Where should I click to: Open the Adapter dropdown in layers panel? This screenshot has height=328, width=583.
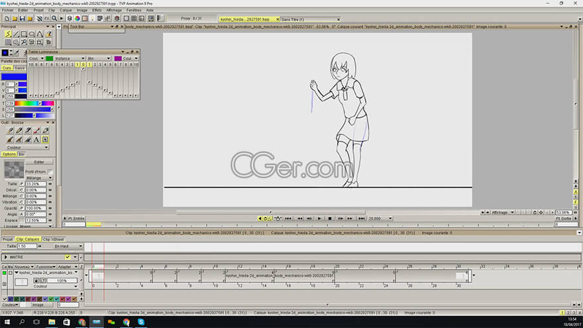[68, 266]
